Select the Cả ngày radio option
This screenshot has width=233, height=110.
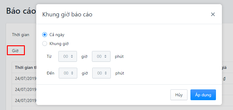point(45,35)
